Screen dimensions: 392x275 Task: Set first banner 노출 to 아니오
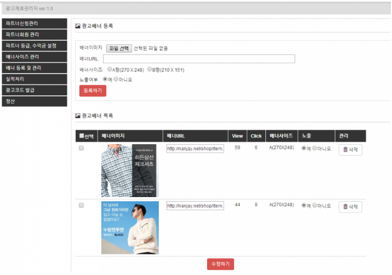click(x=315, y=148)
